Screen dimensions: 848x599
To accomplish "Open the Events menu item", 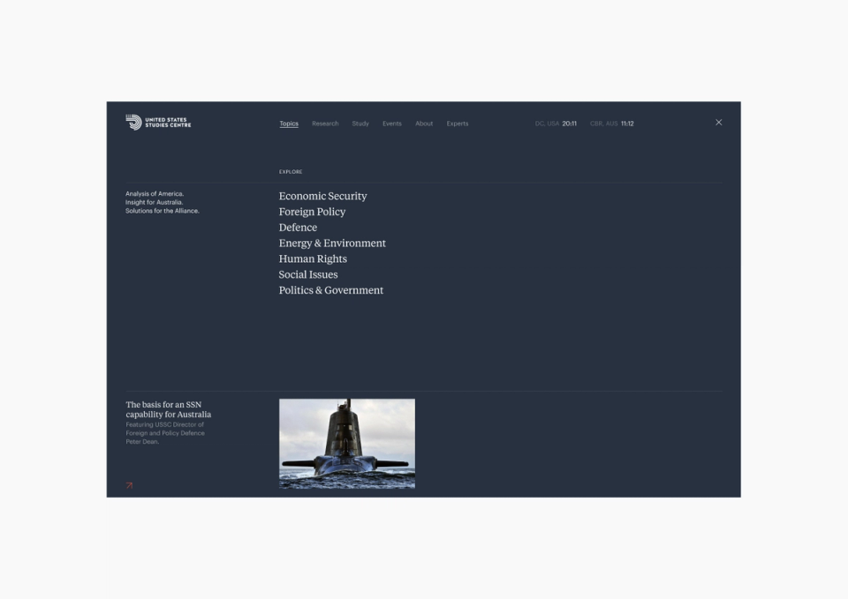I will (392, 124).
